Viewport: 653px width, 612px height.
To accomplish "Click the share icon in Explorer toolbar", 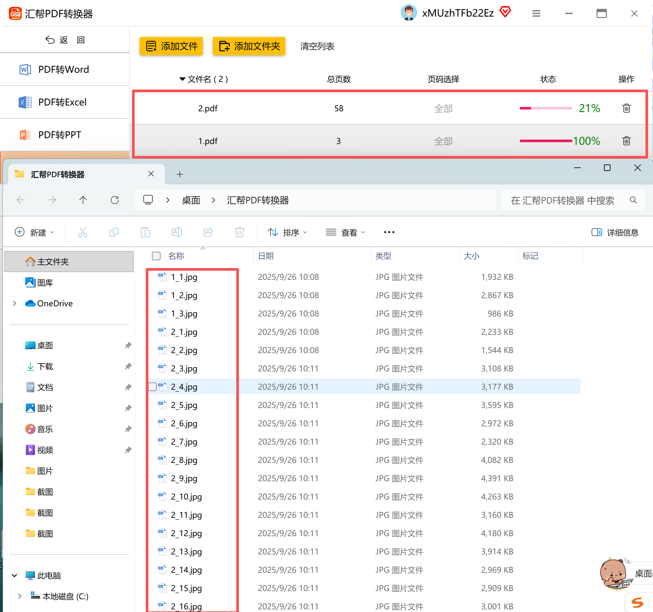I will (x=208, y=232).
